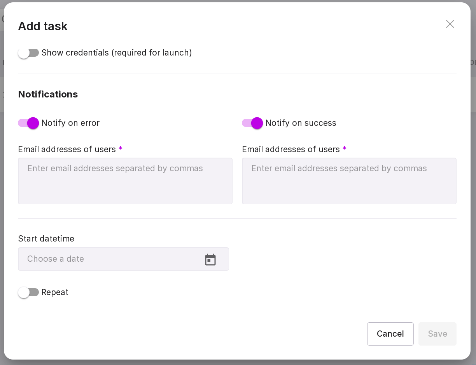Click the "Notify on error" label text

(x=70, y=123)
